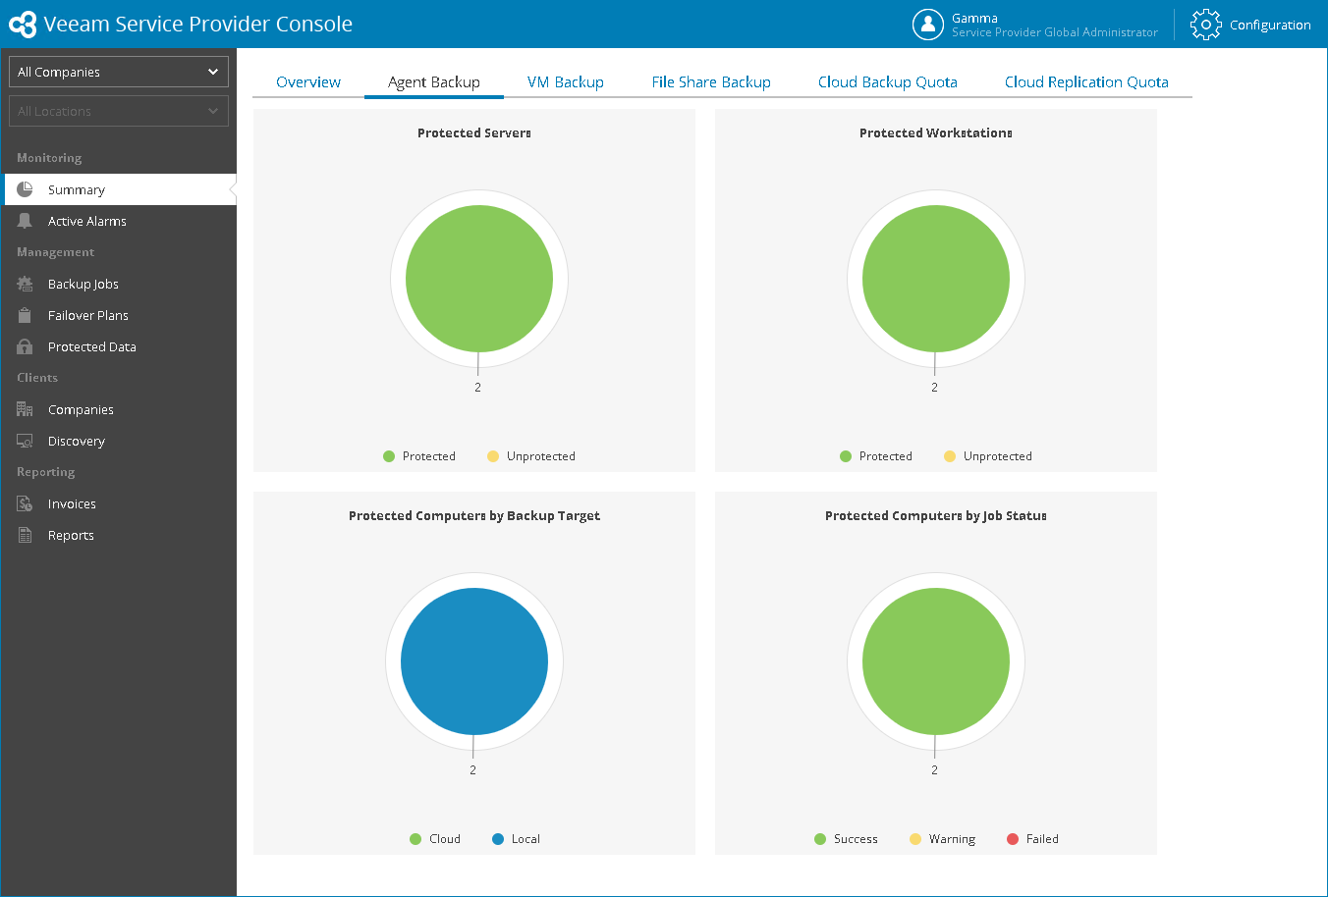
Task: Select the Agent Backup tab
Action: click(434, 82)
